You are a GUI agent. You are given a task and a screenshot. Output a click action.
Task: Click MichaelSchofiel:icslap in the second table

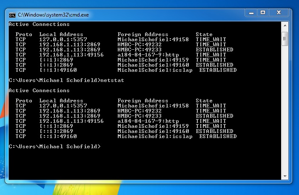[155, 136]
